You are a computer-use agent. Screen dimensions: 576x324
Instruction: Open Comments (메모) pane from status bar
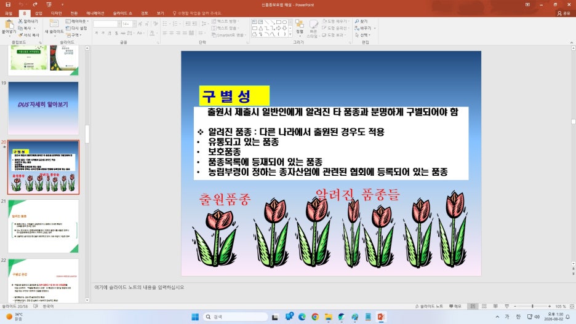pyautogui.click(x=455, y=306)
